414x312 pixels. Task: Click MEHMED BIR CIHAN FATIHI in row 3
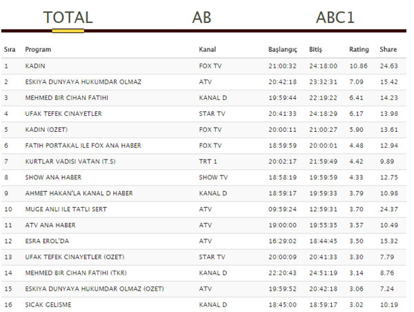pyautogui.click(x=66, y=97)
